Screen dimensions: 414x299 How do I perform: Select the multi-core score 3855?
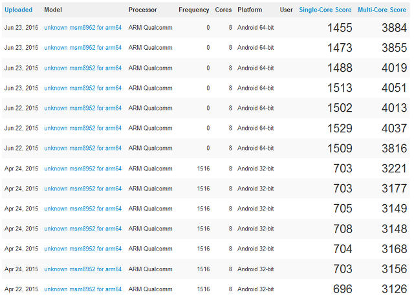[x=394, y=48]
